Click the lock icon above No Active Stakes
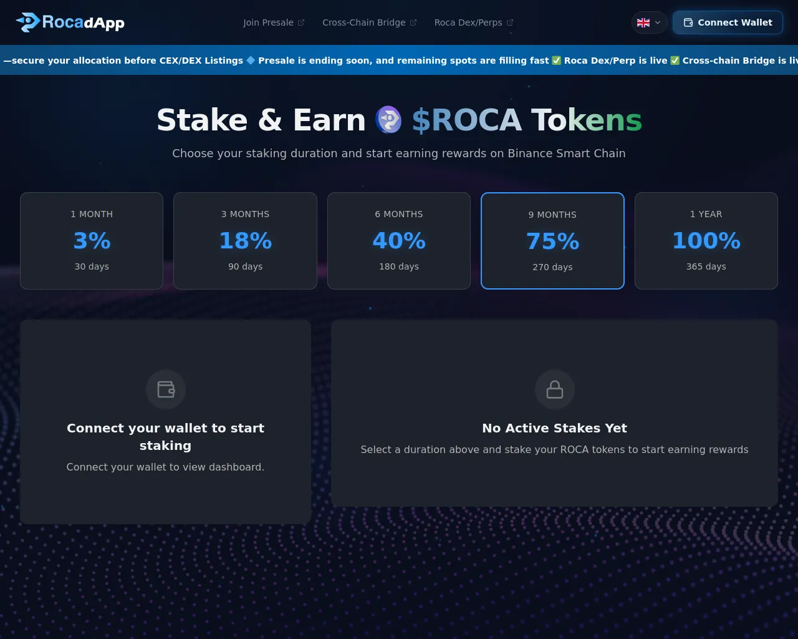Screen dimensions: 798x639 click(x=555, y=389)
